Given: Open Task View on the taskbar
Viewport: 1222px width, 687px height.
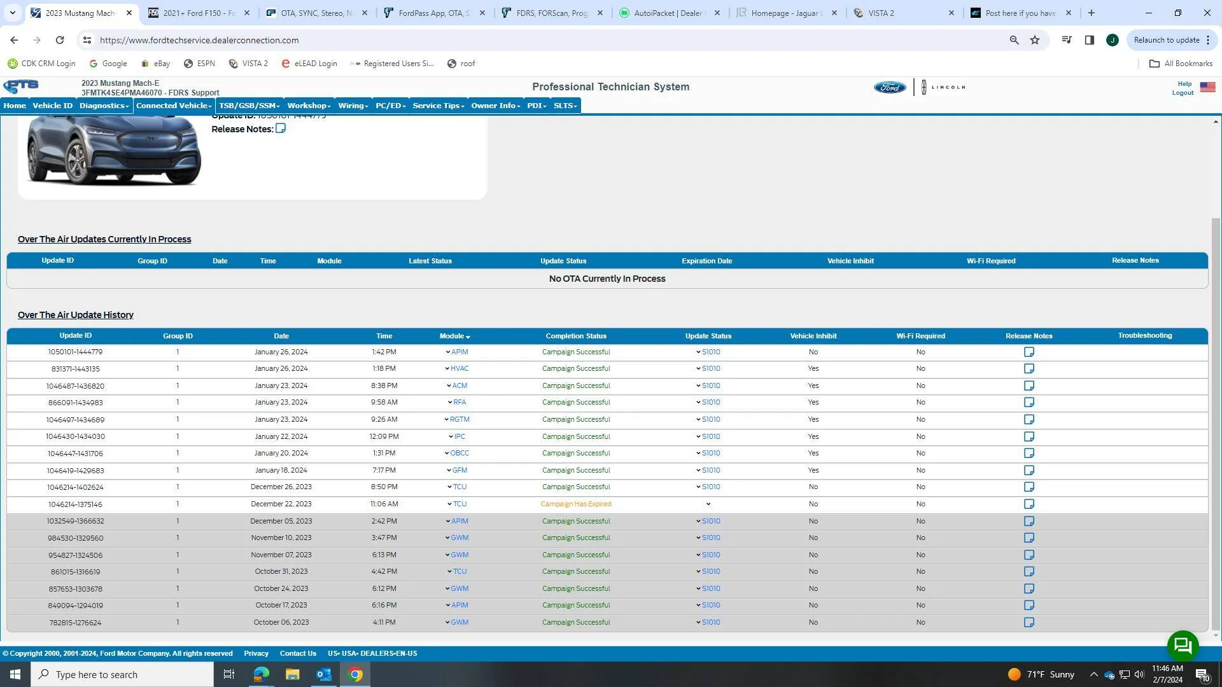Looking at the screenshot, I should (x=229, y=674).
